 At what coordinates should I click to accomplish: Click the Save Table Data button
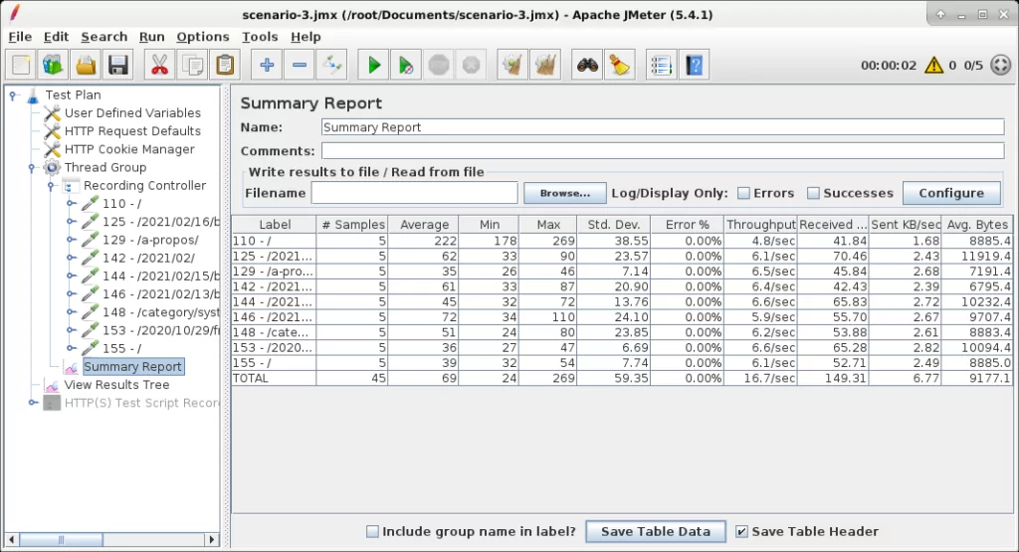click(656, 531)
